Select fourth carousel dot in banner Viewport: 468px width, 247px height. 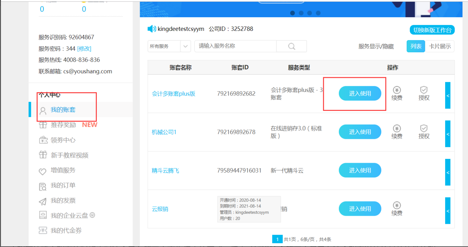point(318,13)
